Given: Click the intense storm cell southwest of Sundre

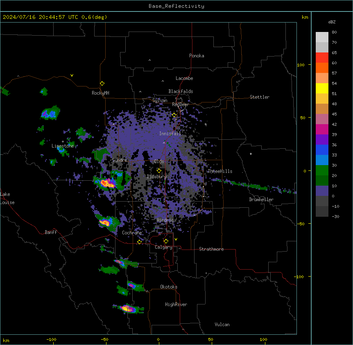Looking at the screenshot, I should (108, 183).
